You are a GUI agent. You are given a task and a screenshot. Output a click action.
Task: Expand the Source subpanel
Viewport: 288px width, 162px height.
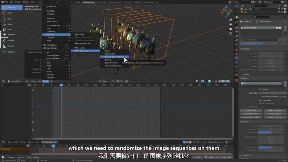click(x=246, y=75)
